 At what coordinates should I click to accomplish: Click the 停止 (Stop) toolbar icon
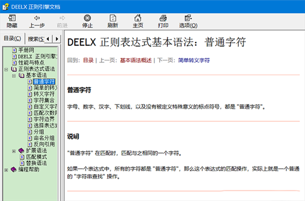[87, 18]
